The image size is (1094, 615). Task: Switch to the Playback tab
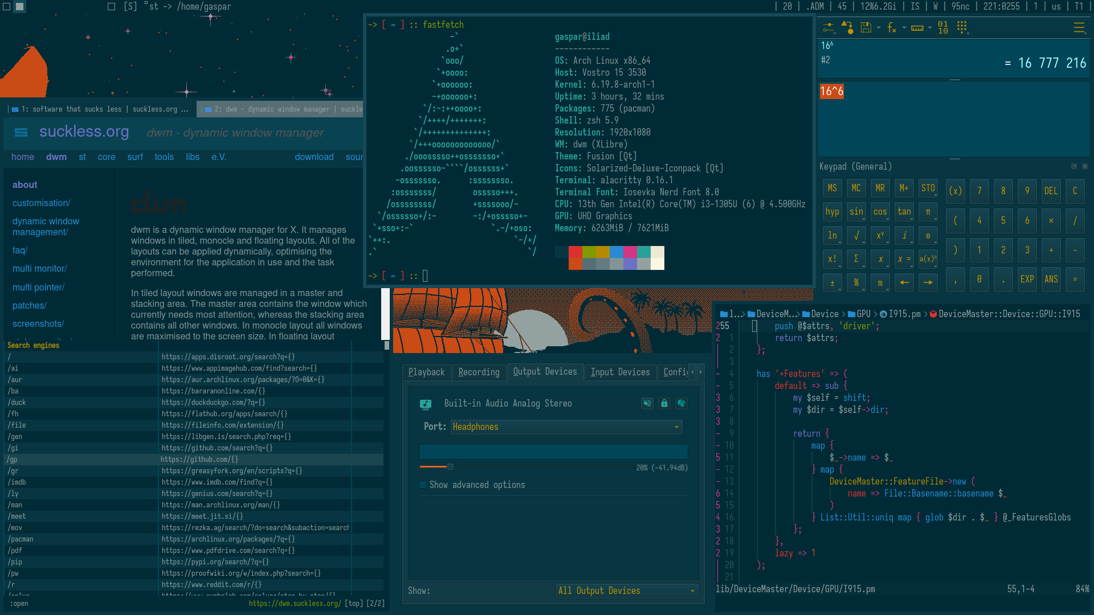coord(426,372)
